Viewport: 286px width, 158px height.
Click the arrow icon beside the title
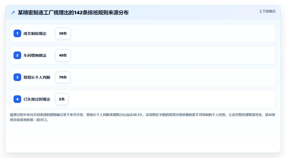point(13,12)
